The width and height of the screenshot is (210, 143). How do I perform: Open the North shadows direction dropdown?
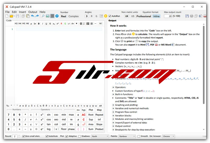coord(100,136)
